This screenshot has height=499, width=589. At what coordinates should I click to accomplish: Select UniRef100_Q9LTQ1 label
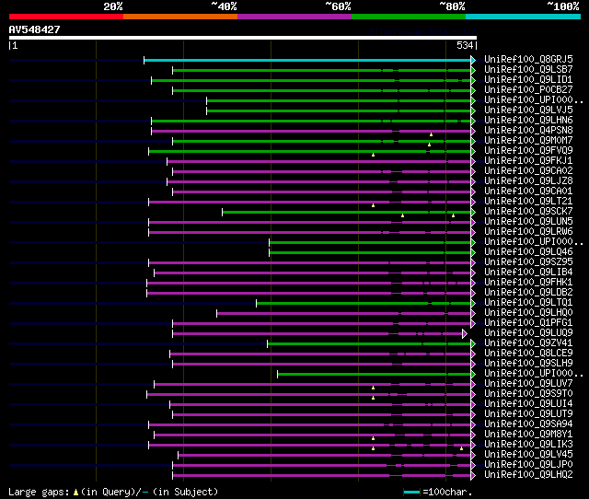[528, 303]
